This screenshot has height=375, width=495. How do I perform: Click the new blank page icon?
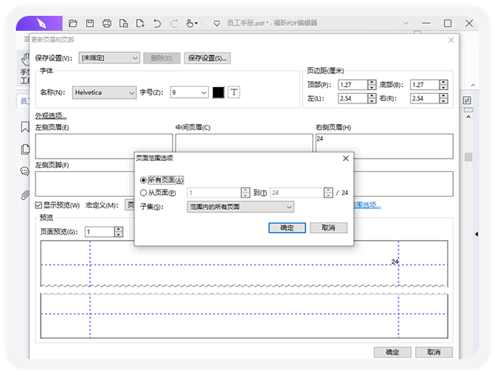tap(140, 24)
